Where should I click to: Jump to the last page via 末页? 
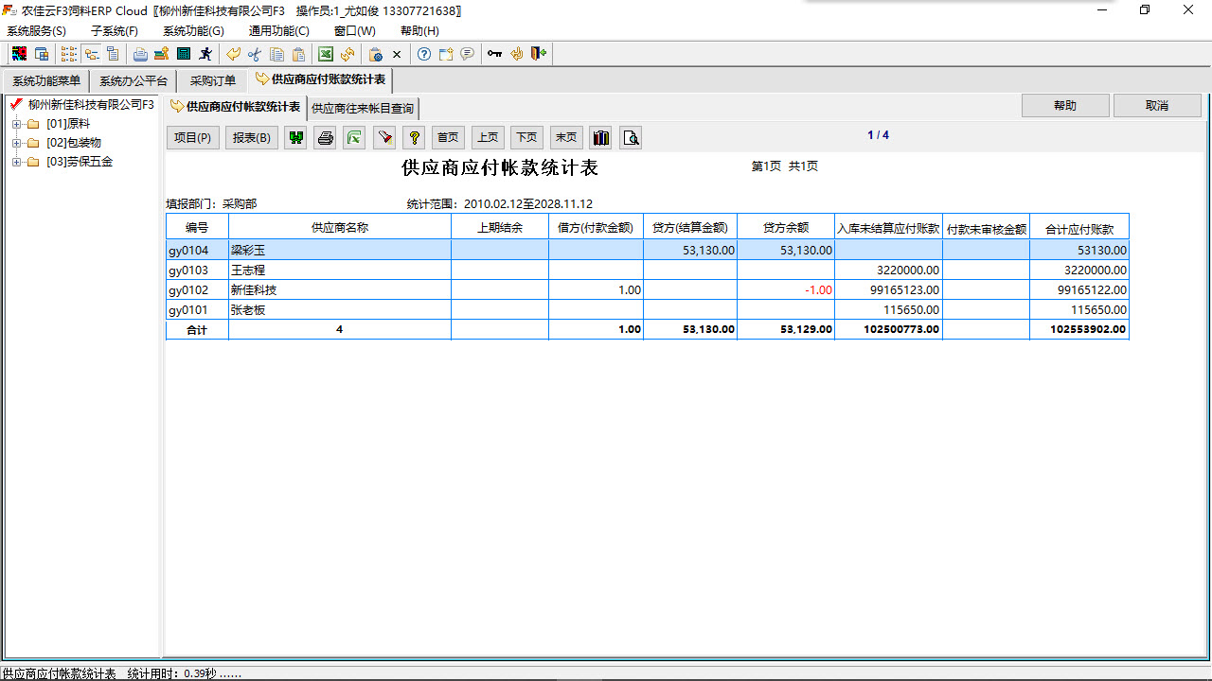coord(566,137)
